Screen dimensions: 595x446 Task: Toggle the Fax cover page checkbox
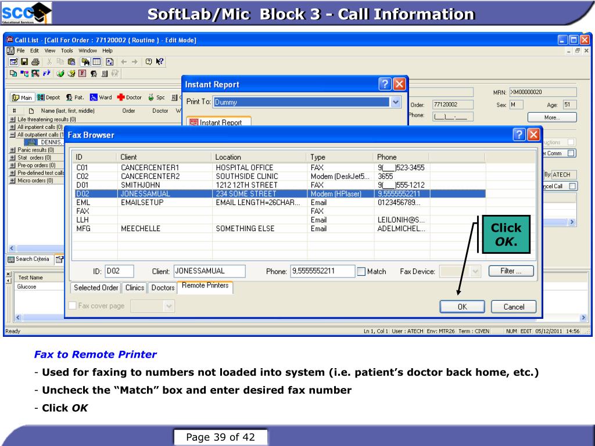tap(72, 305)
